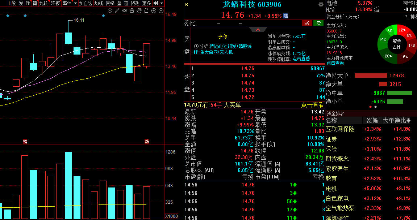This screenshot has width=417, height=220.
Task: Click the 窗 window toolbar item
Action: 126,3
